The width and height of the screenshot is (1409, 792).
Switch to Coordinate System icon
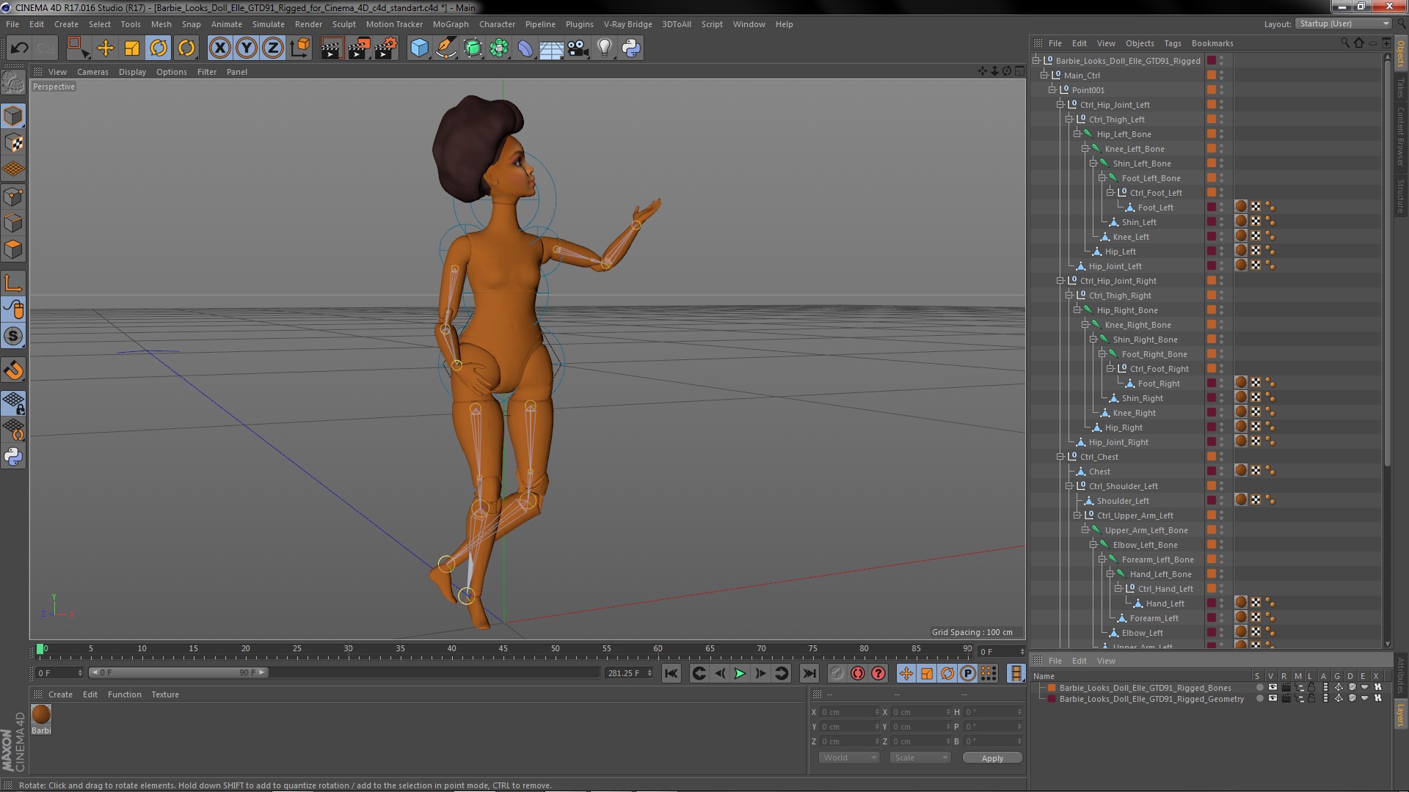[x=299, y=48]
